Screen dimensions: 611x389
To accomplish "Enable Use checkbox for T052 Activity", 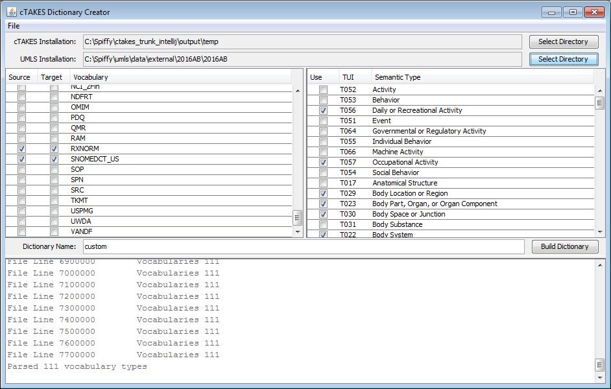I will coord(324,90).
